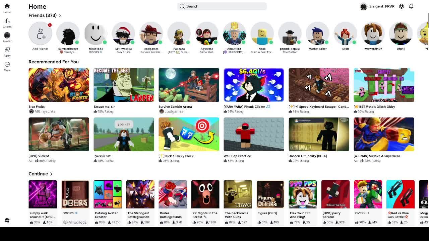Open Noob friend avatar
This screenshot has height=241, width=429.
262,33
